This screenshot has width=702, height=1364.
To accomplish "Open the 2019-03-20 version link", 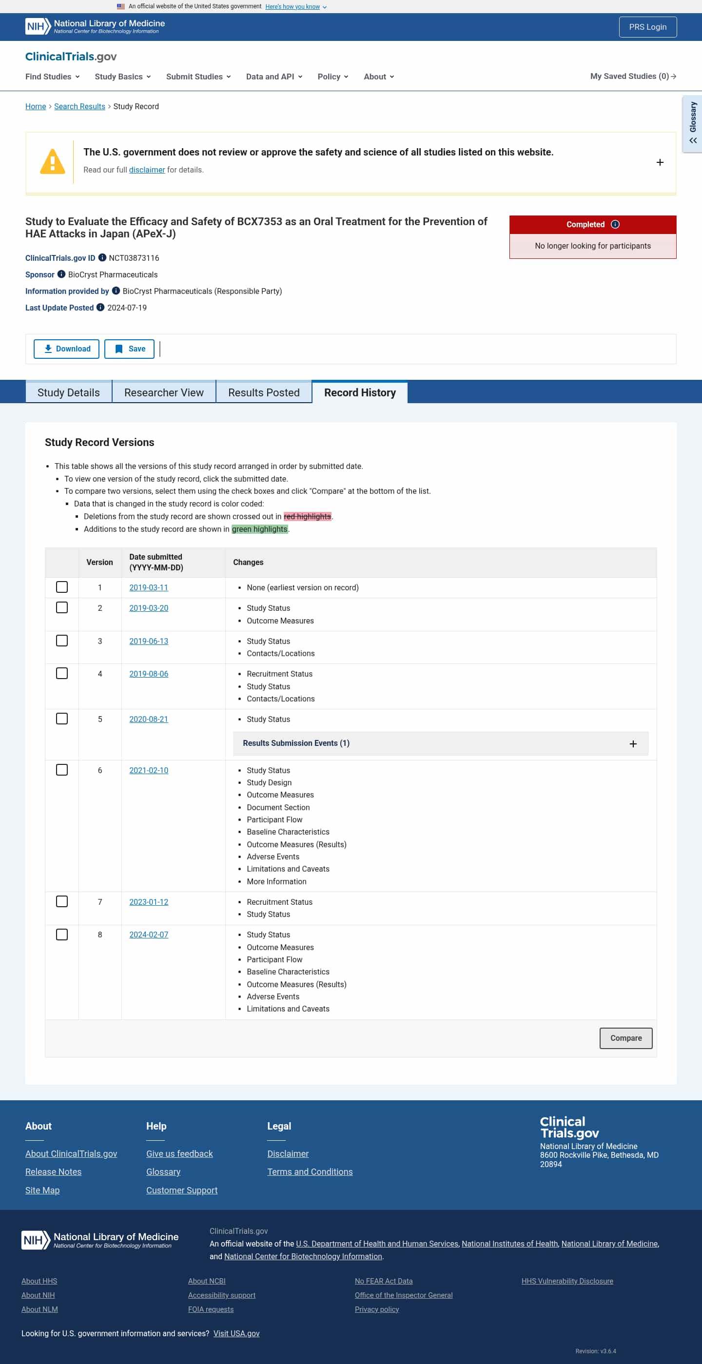I will pos(149,608).
